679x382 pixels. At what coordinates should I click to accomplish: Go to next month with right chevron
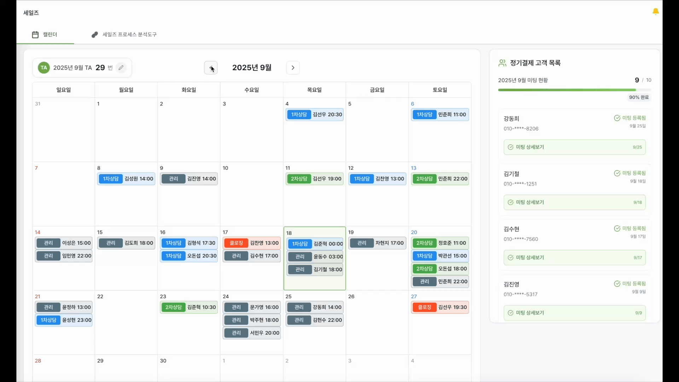pyautogui.click(x=293, y=68)
